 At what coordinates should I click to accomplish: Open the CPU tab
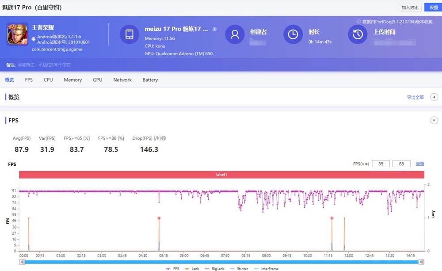[x=48, y=80]
